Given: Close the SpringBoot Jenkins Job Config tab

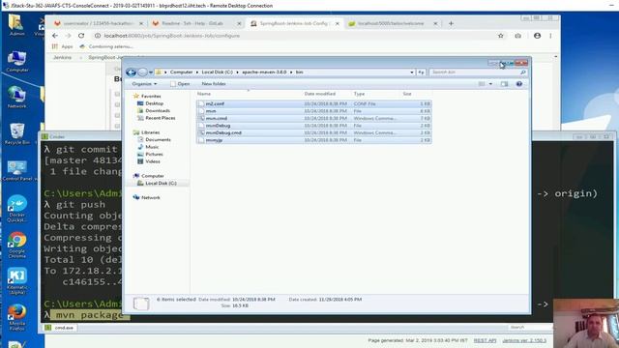Looking at the screenshot, I should pyautogui.click(x=338, y=23).
